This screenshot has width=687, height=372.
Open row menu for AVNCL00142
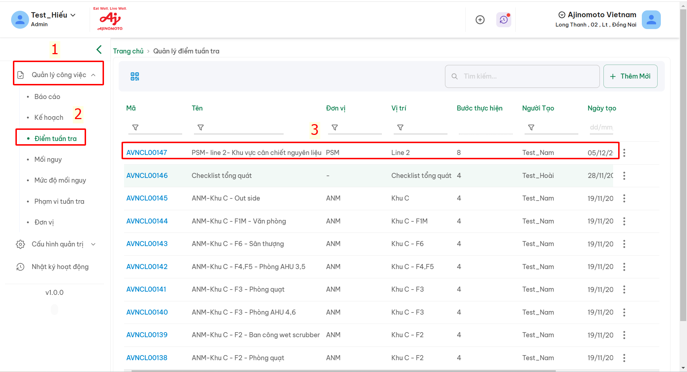(624, 267)
